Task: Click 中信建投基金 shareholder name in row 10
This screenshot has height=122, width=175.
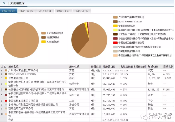Action: pos(38,114)
